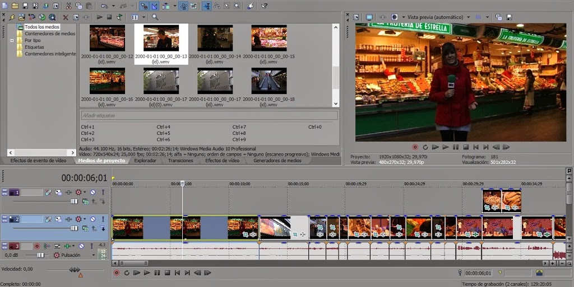The height and width of the screenshot is (287, 574).
Task: Click the audio track 3 volume slider
Action: click(39, 255)
